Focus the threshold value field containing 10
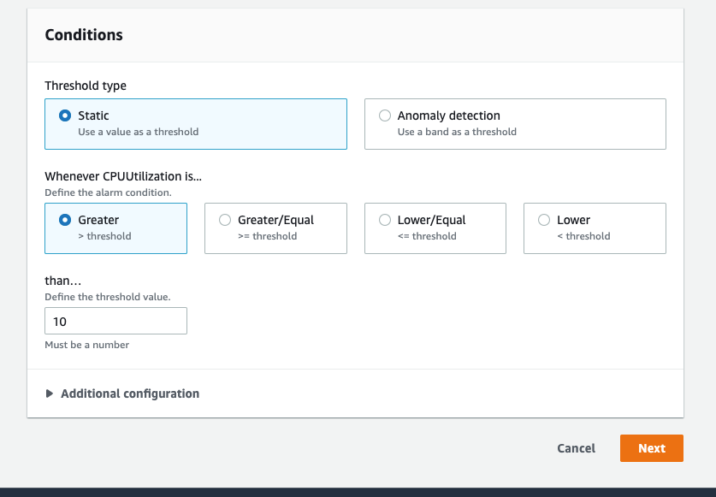 point(116,321)
